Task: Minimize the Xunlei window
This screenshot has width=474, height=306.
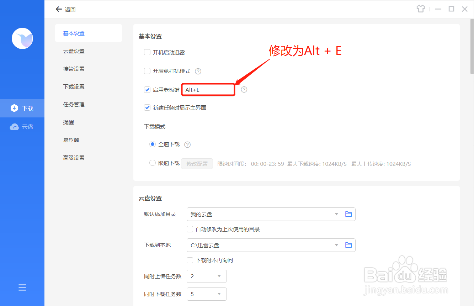Action: click(438, 9)
